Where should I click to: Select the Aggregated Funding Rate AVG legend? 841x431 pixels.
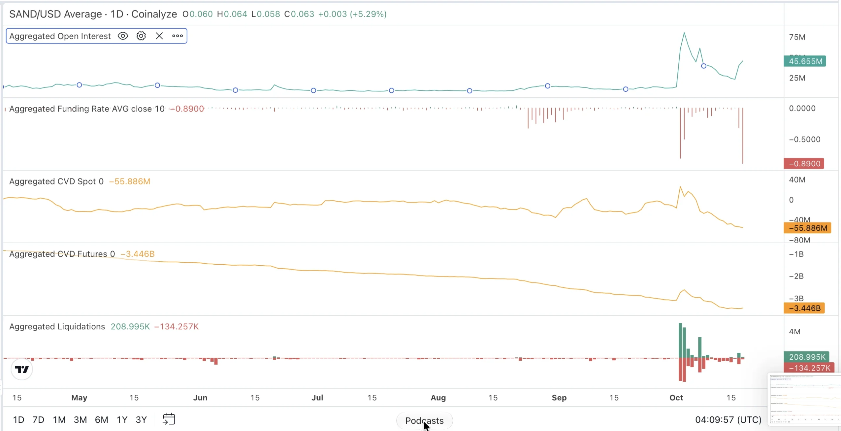coord(87,109)
